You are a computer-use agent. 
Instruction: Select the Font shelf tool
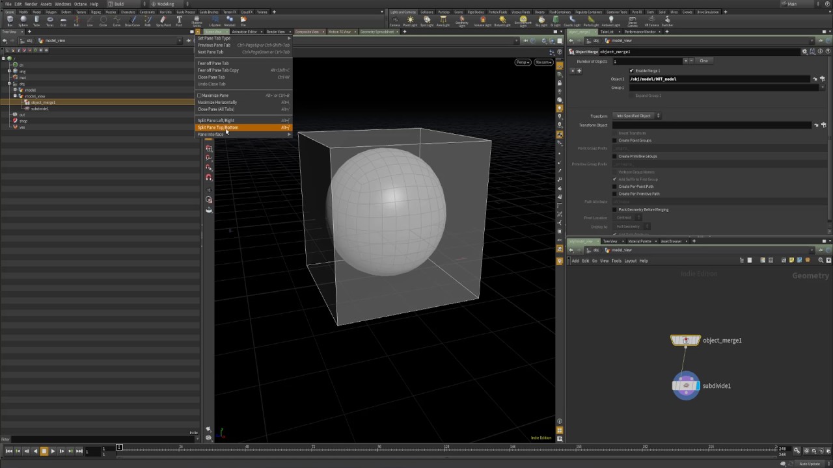[179, 21]
